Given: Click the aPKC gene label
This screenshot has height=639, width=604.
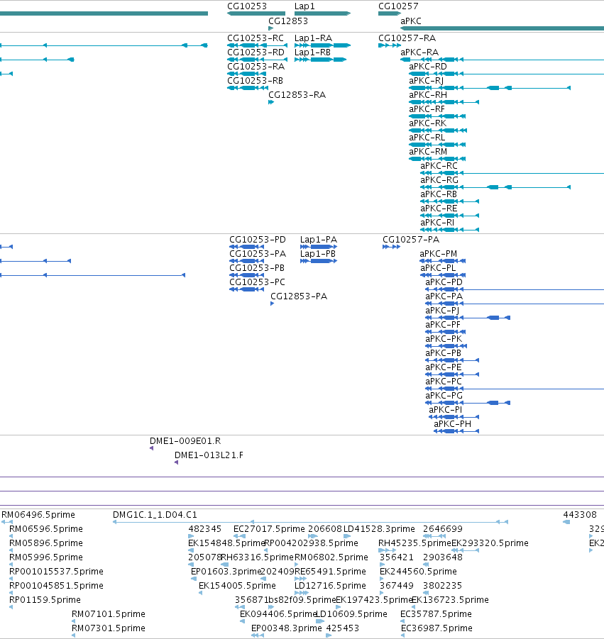Looking at the screenshot, I should [x=411, y=21].
